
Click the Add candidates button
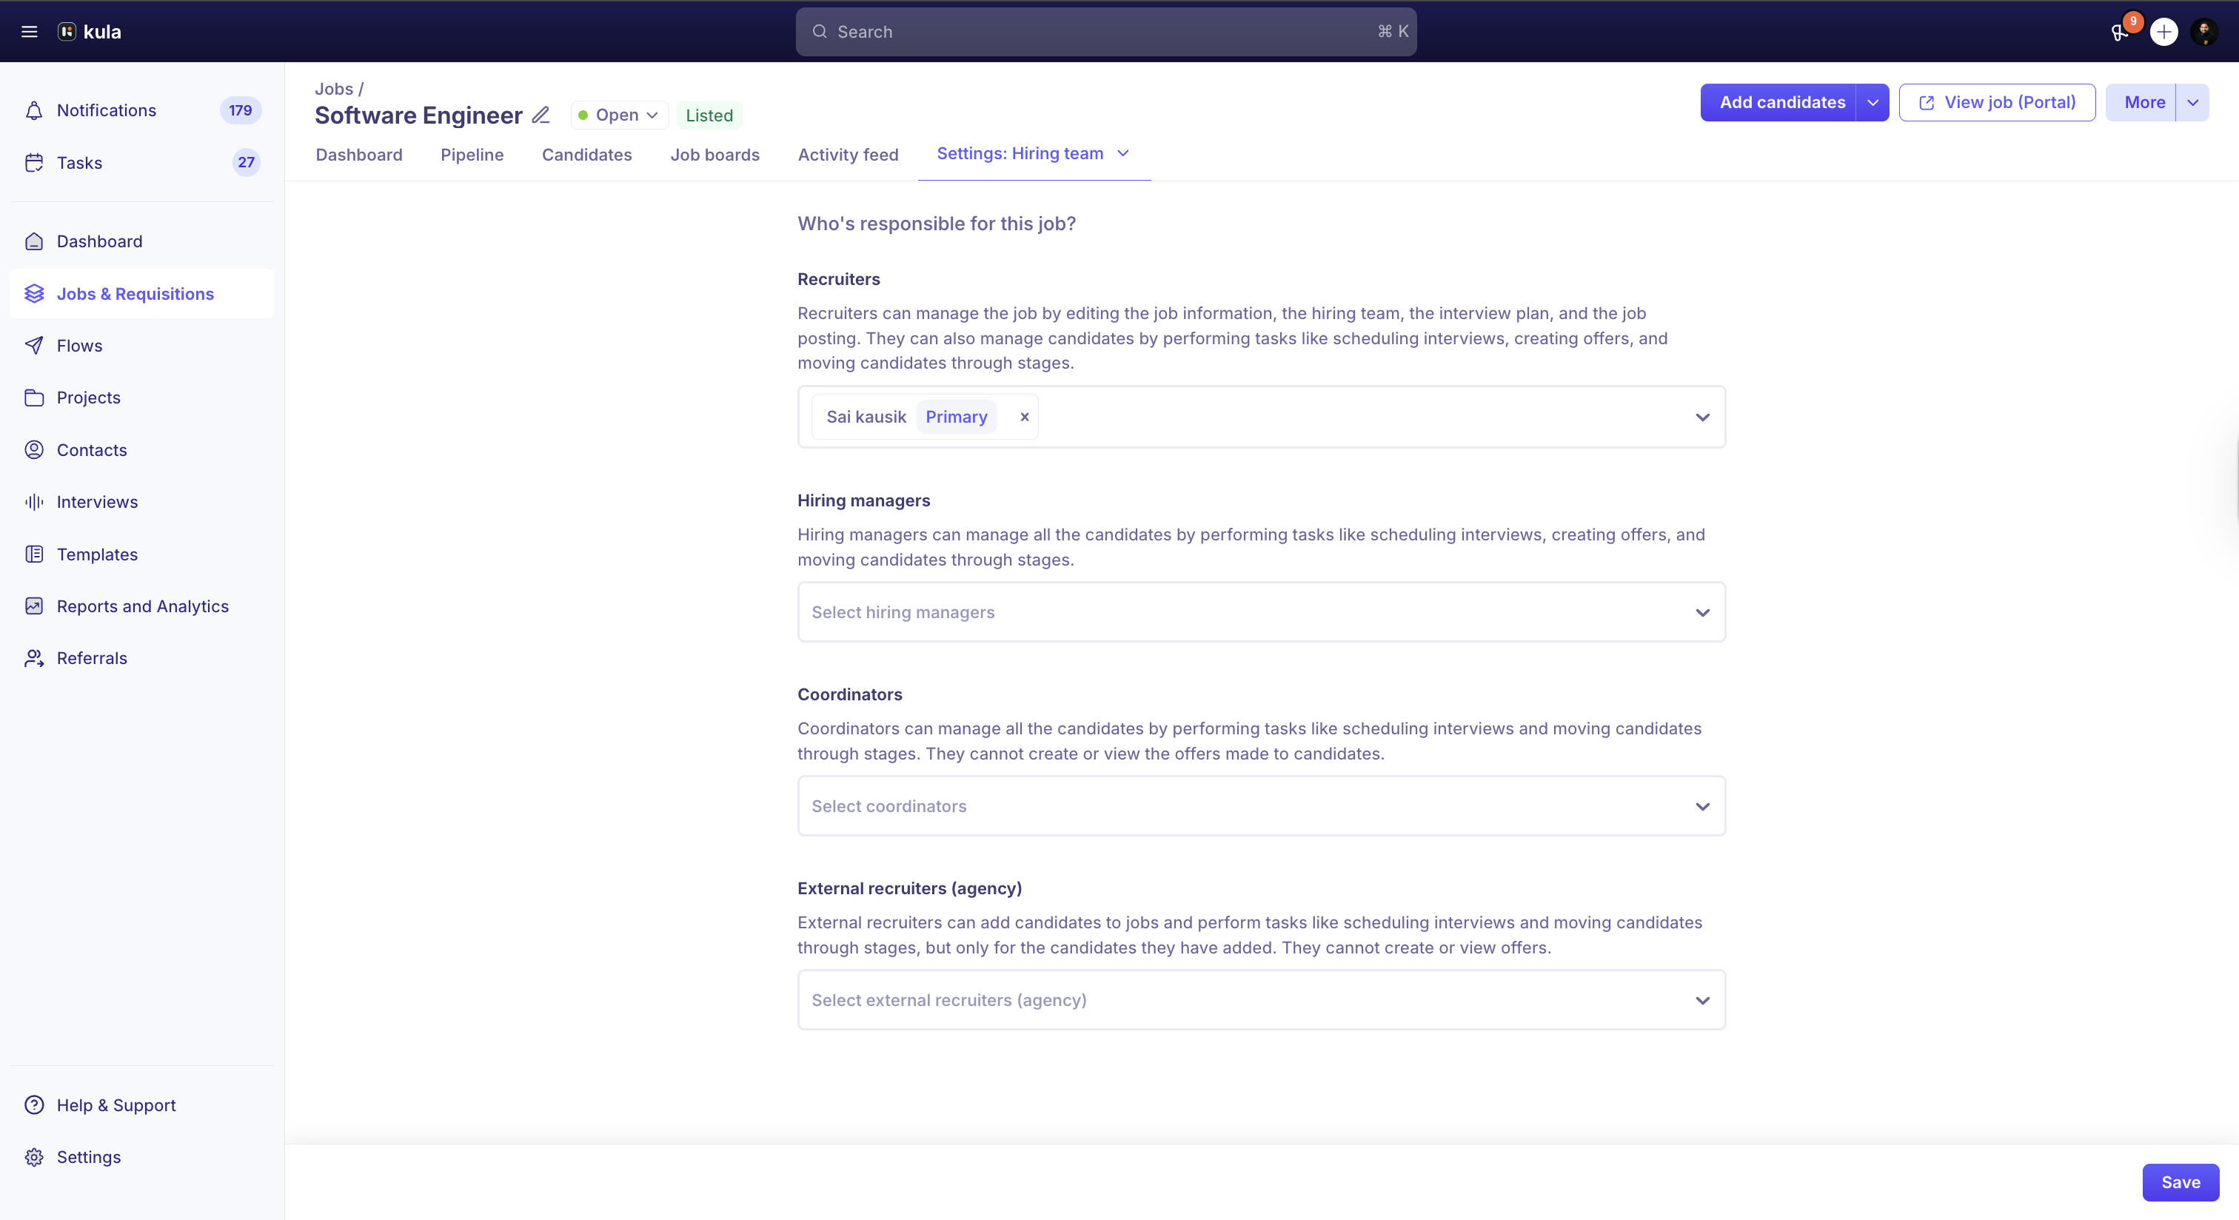tap(1781, 101)
